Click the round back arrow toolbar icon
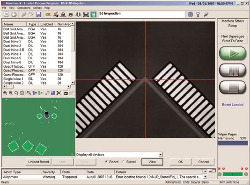Image resolution: width=250 pixels, height=185 pixels. tap(14, 14)
